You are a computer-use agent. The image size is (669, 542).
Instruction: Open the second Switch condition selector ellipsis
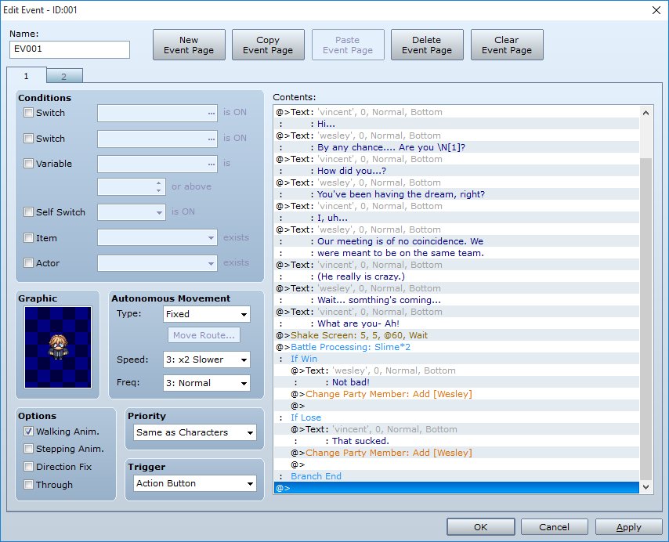(212, 139)
